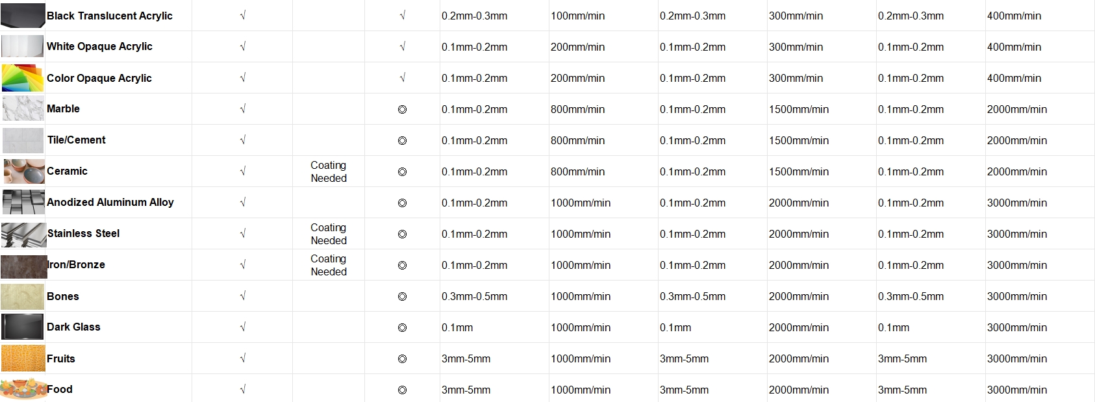Click the Black Translucent Acrylic thumbnail image
1095x402 pixels.
23,16
